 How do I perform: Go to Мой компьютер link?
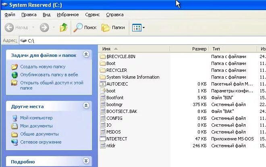36,118
